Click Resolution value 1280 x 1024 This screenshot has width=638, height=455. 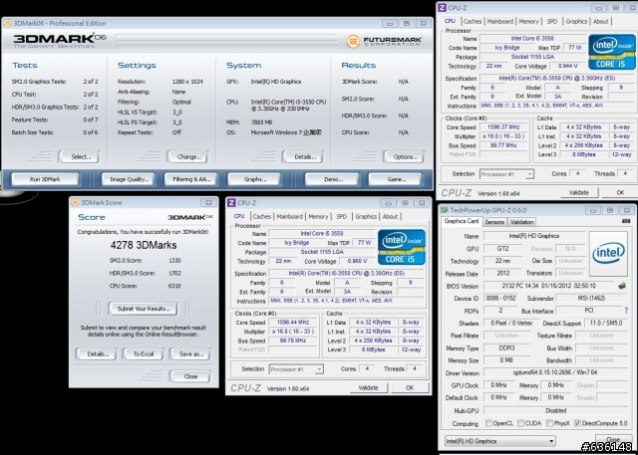(187, 82)
